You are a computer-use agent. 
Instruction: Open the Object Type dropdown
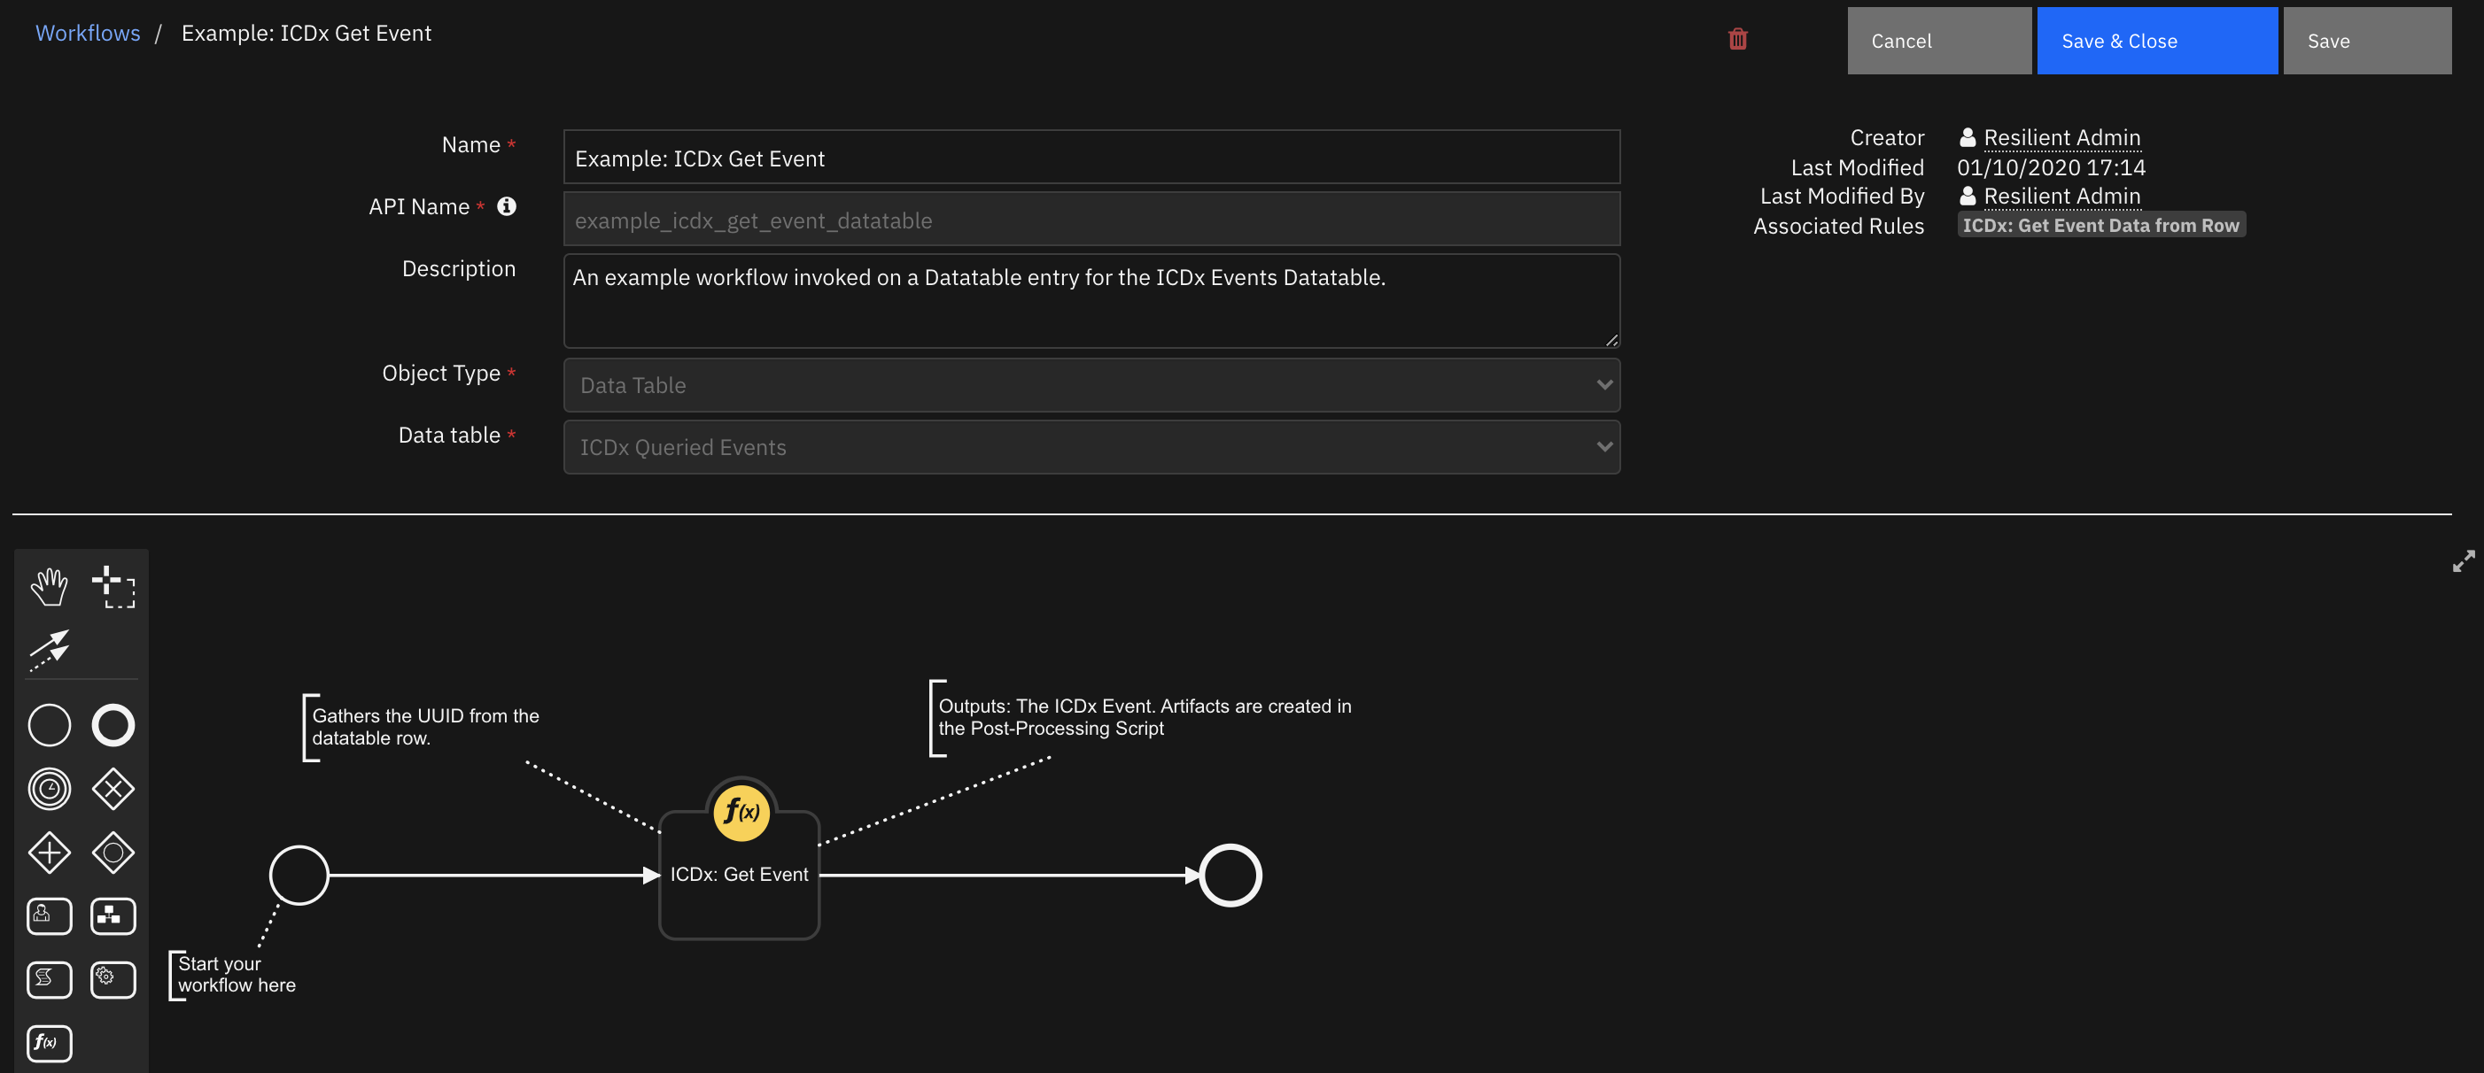pyautogui.click(x=1091, y=386)
